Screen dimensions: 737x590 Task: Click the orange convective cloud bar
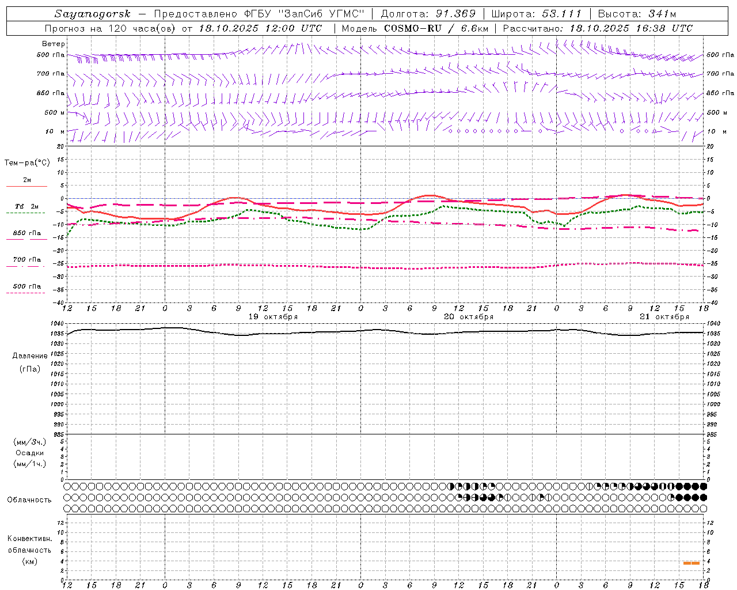click(x=692, y=563)
